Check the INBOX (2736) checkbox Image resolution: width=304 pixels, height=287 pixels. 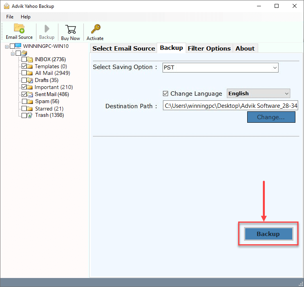point(24,59)
